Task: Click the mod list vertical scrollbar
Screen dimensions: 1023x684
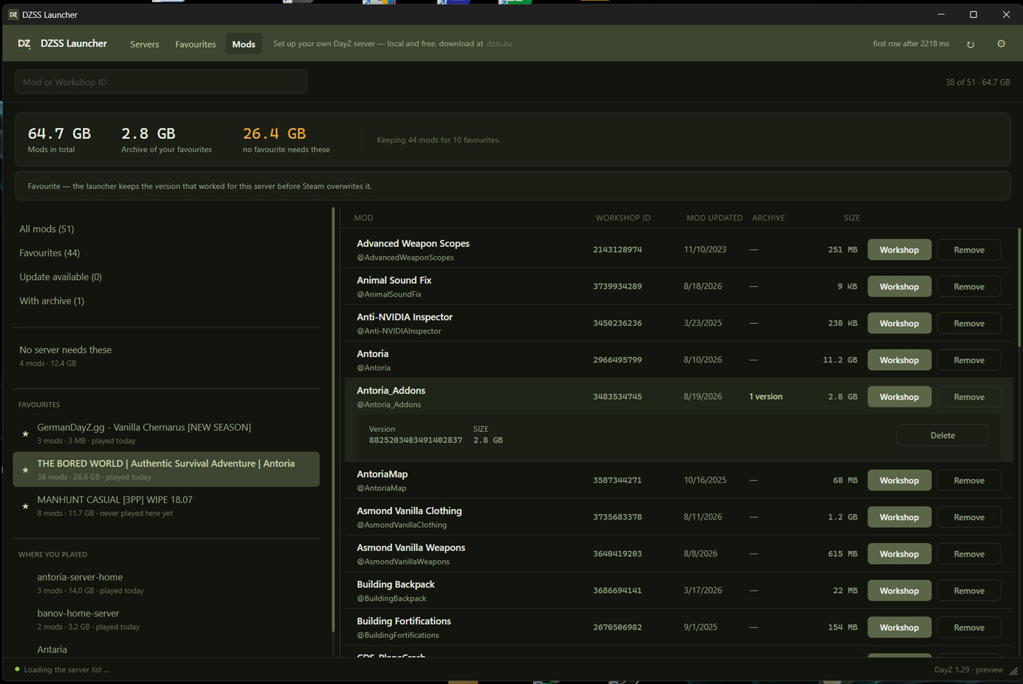Action: click(x=1019, y=289)
